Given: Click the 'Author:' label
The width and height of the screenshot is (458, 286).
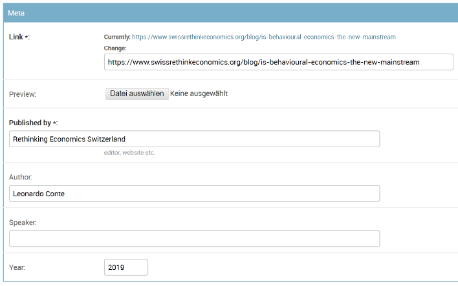Looking at the screenshot, I should 21,177.
